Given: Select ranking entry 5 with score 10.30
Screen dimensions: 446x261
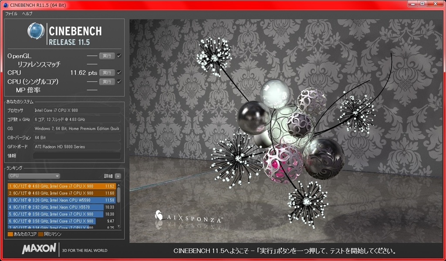Looking at the screenshot, I should point(62,214).
